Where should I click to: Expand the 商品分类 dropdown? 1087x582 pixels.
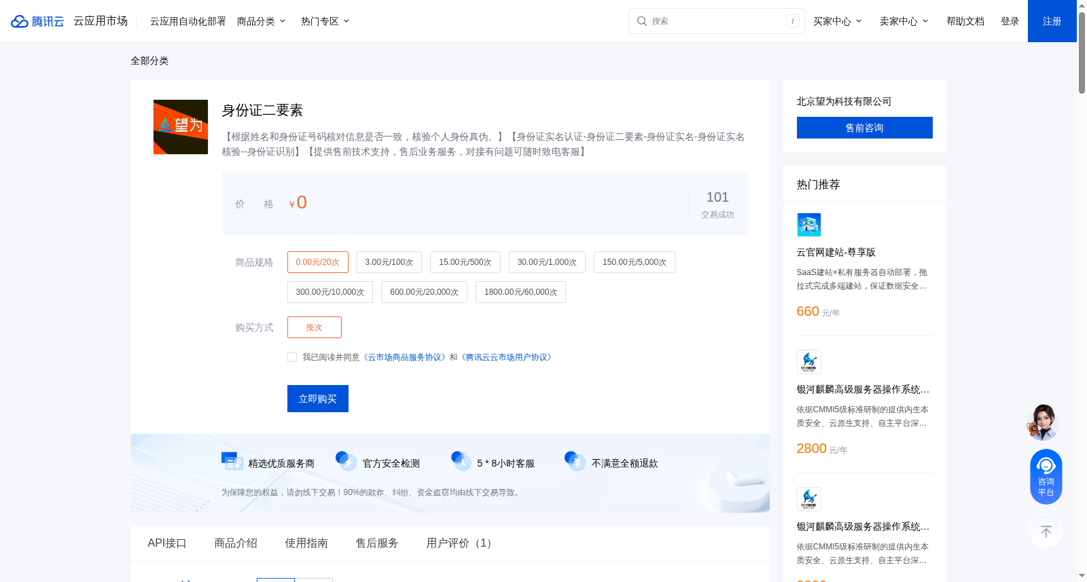pyautogui.click(x=262, y=21)
